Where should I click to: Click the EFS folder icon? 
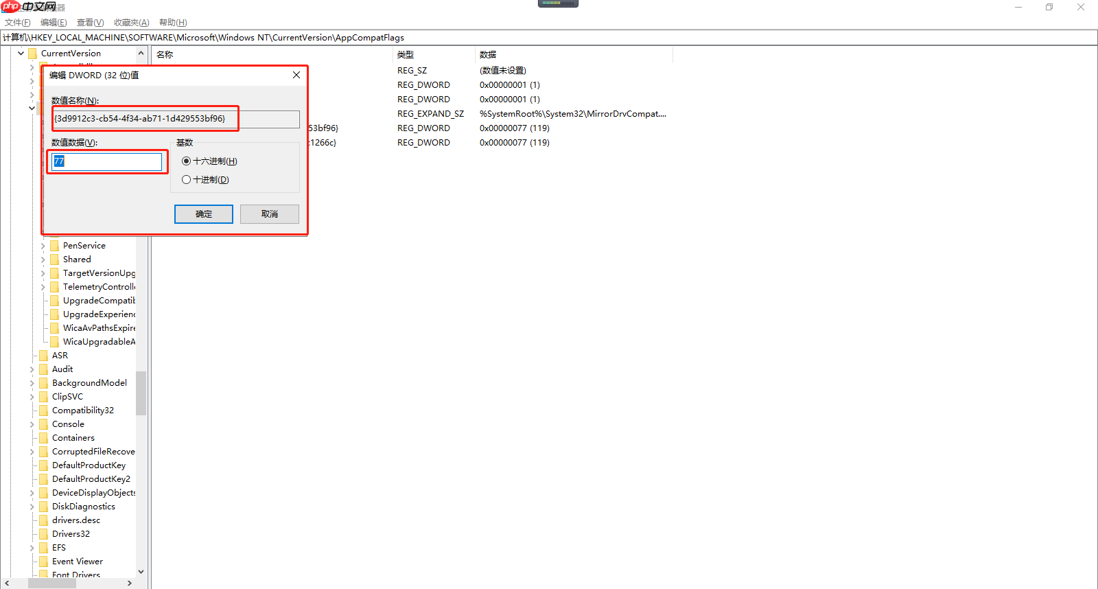click(44, 548)
